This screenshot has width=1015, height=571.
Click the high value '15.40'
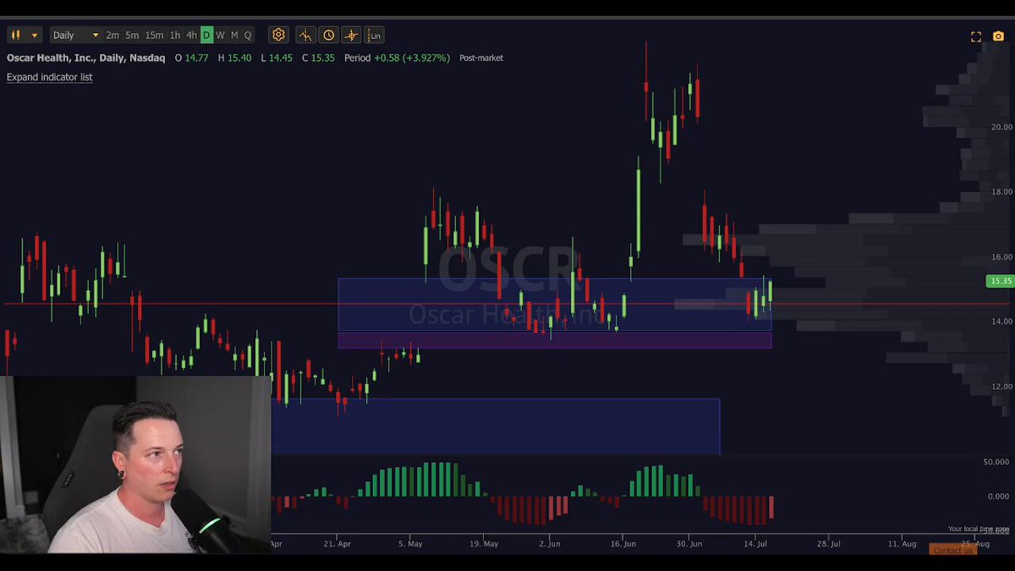coord(239,58)
